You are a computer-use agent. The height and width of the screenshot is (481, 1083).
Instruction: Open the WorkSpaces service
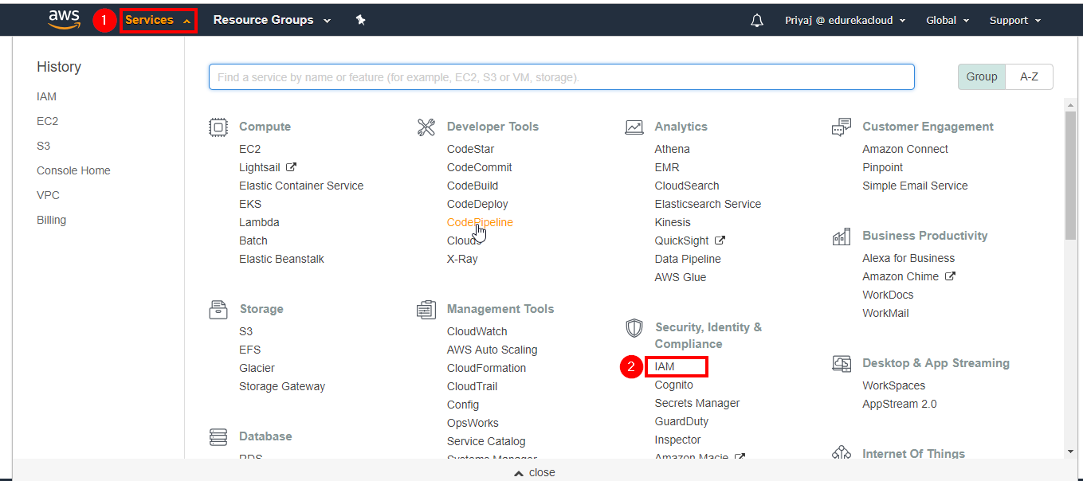(893, 385)
